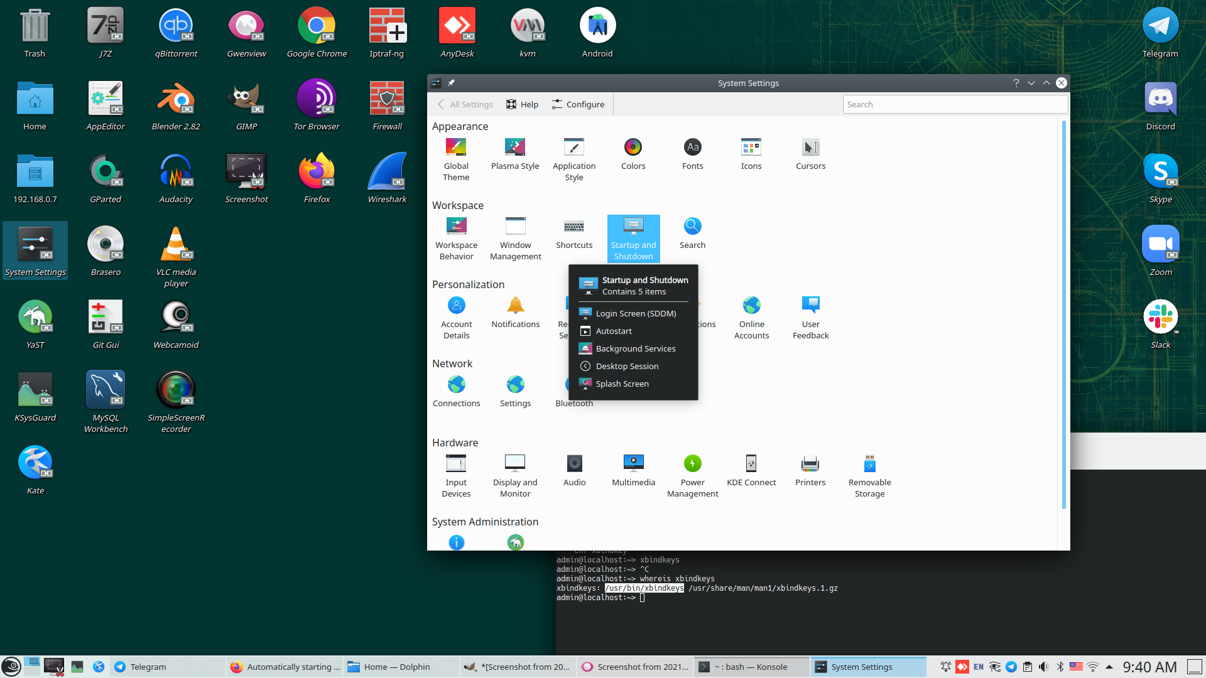Select Autostart from the popup menu
This screenshot has width=1206, height=678.
coord(614,331)
